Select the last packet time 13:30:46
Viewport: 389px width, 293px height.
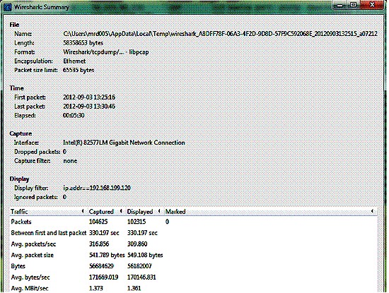coord(89,106)
